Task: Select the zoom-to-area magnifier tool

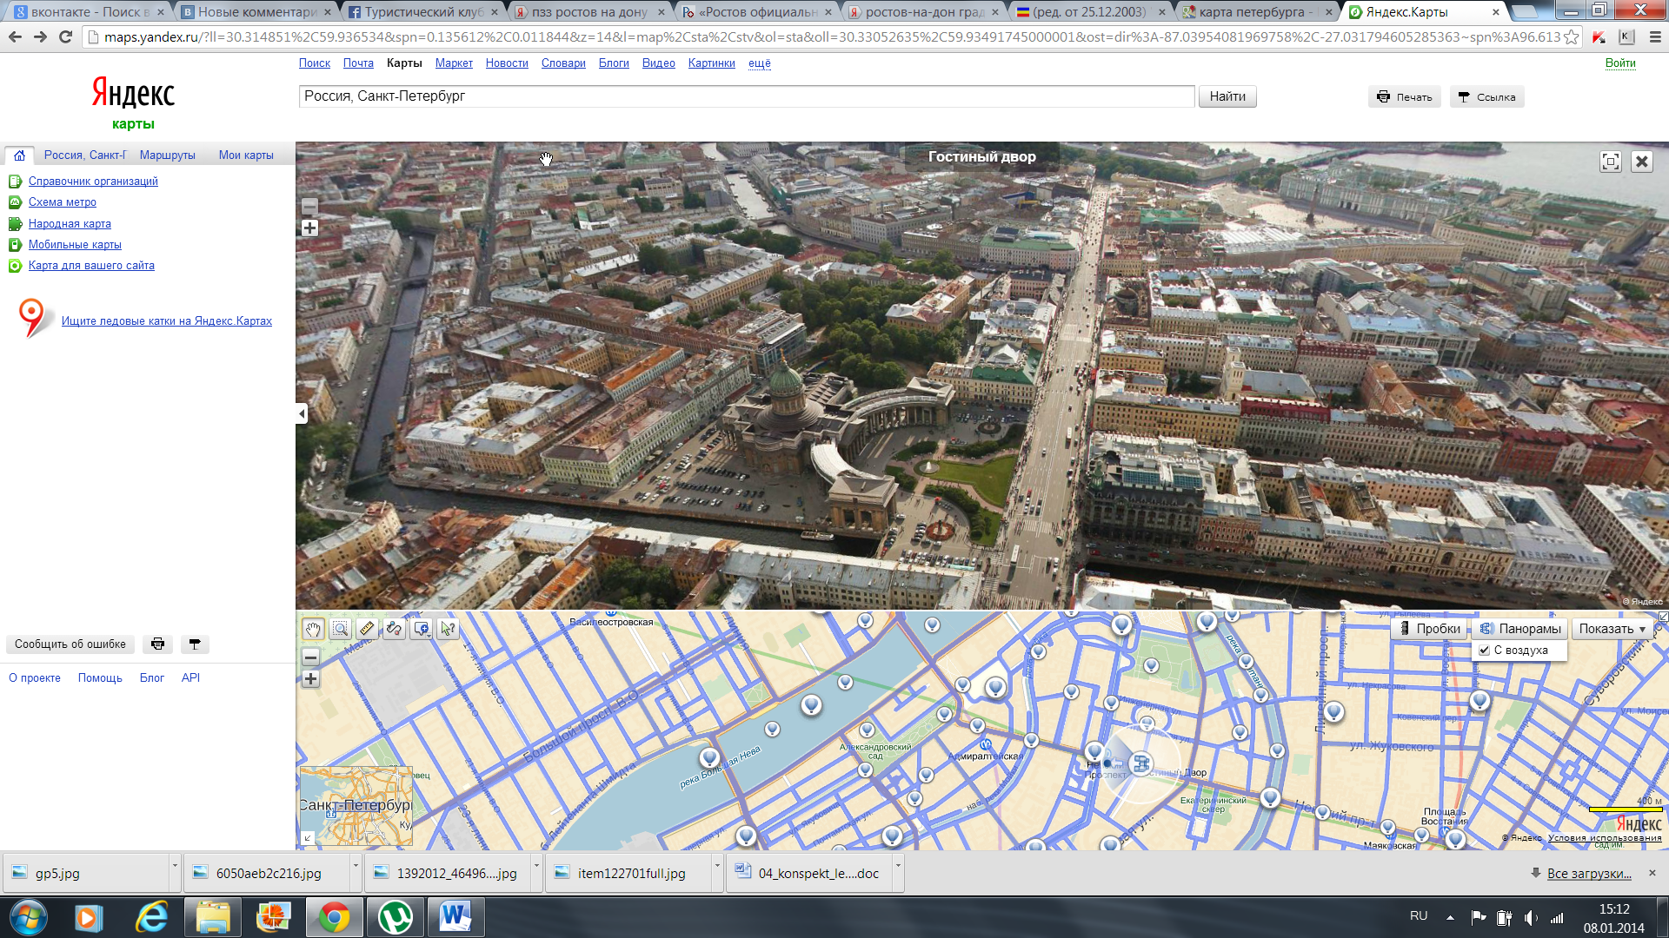Action: pyautogui.click(x=340, y=629)
